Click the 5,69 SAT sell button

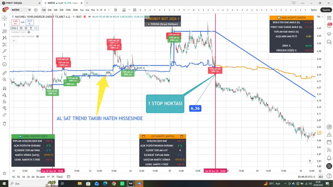pos(15,22)
